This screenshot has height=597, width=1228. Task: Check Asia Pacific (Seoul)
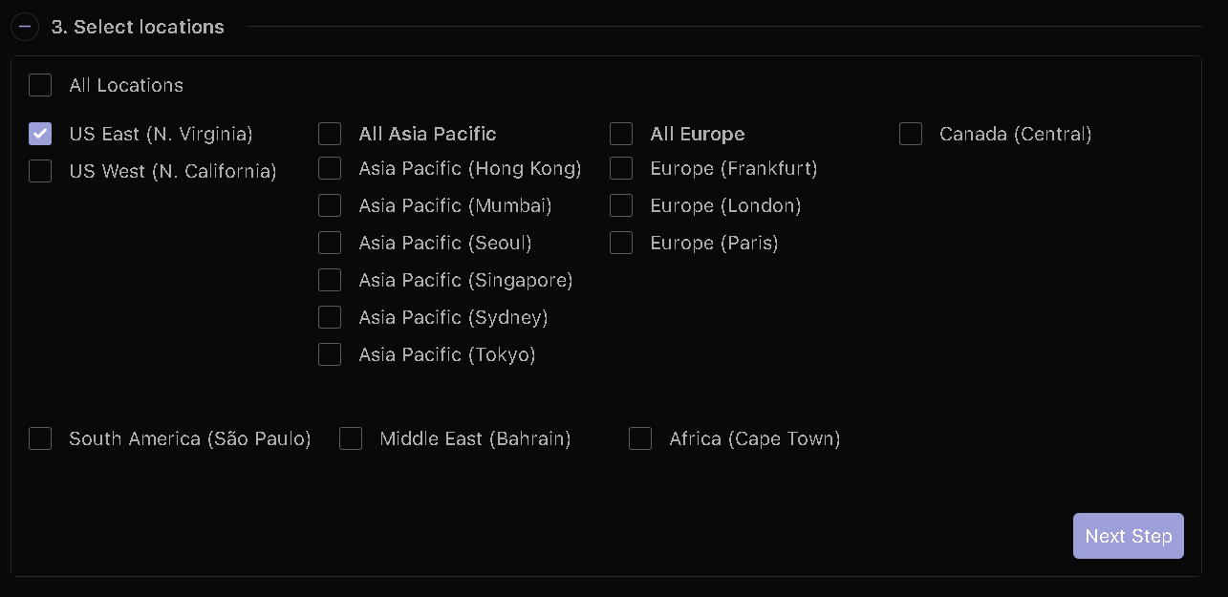tap(330, 243)
